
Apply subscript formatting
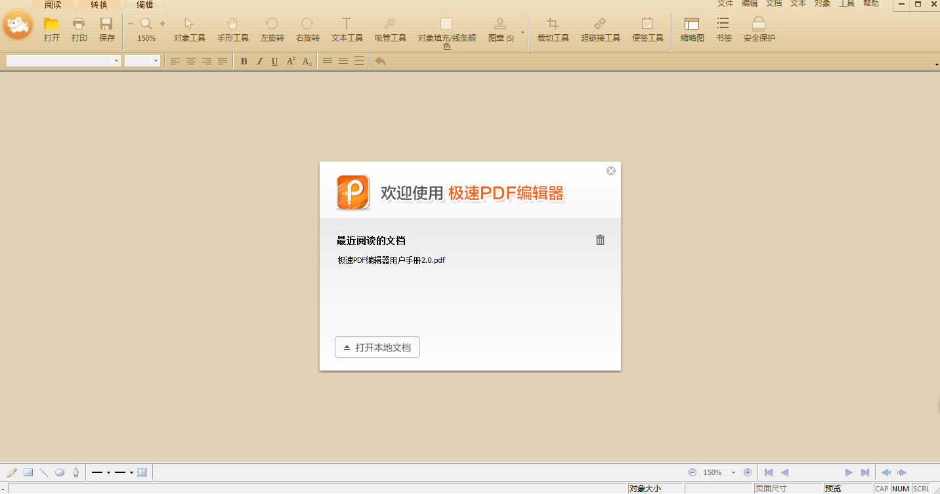pos(307,61)
